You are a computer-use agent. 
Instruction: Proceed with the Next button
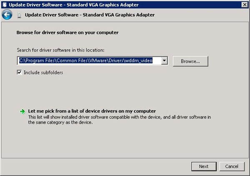[204, 166]
